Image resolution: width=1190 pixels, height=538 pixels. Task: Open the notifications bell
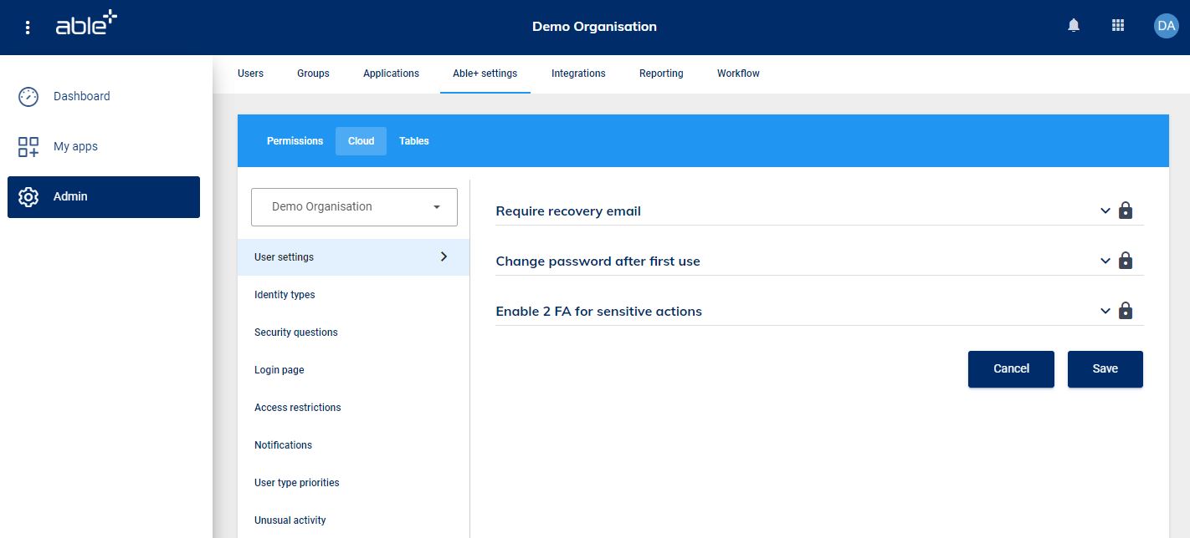tap(1074, 26)
